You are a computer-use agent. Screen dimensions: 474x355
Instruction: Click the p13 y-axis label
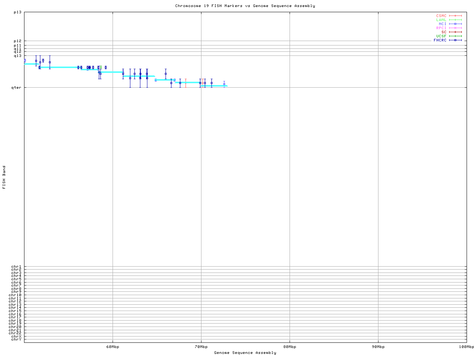tap(17, 12)
